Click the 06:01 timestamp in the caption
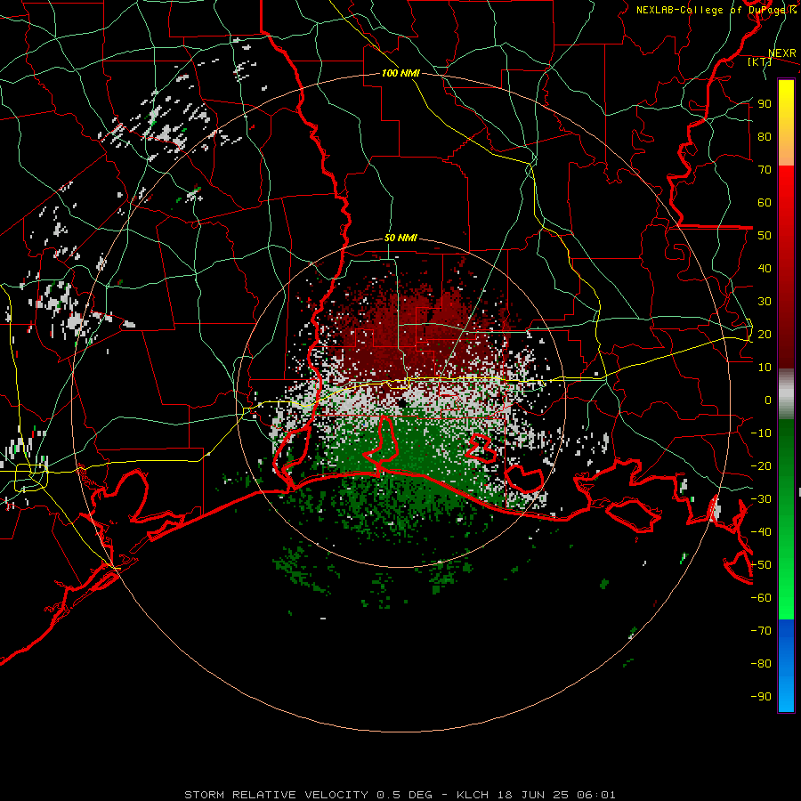Viewport: 801px width, 801px height. coord(596,795)
